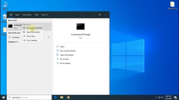Switch to the Documents search tab
The image size is (179, 100).
(27, 15)
